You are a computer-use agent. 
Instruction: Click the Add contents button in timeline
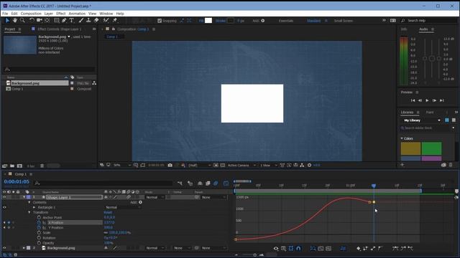[140, 202]
